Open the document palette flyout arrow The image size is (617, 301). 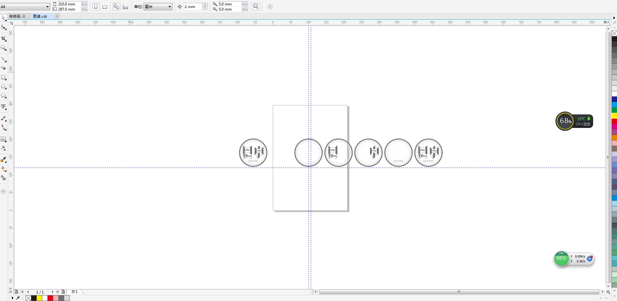(13, 298)
